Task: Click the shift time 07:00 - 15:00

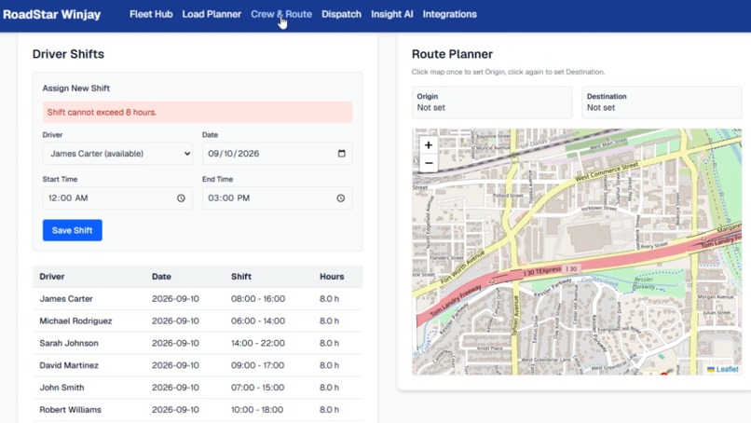Action: click(x=258, y=388)
